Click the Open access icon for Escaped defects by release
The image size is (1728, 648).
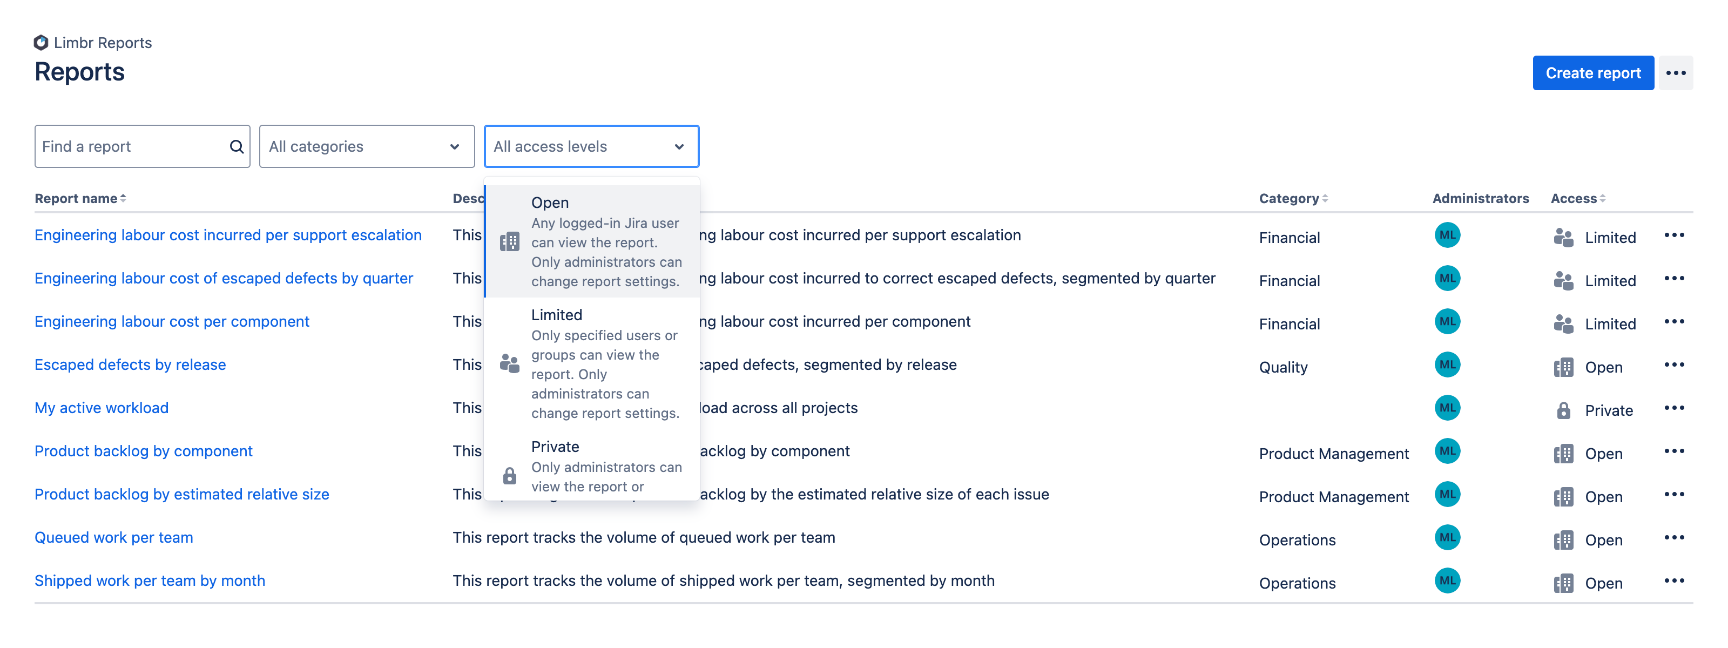click(1563, 368)
